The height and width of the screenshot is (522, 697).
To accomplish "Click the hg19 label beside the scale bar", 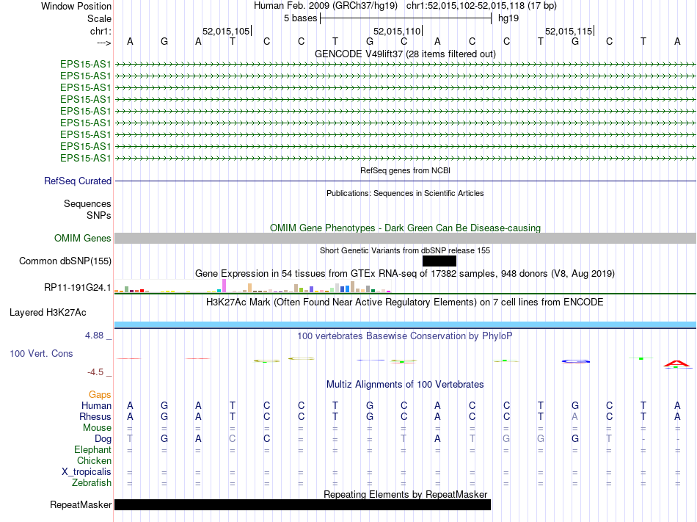I will pos(508,18).
